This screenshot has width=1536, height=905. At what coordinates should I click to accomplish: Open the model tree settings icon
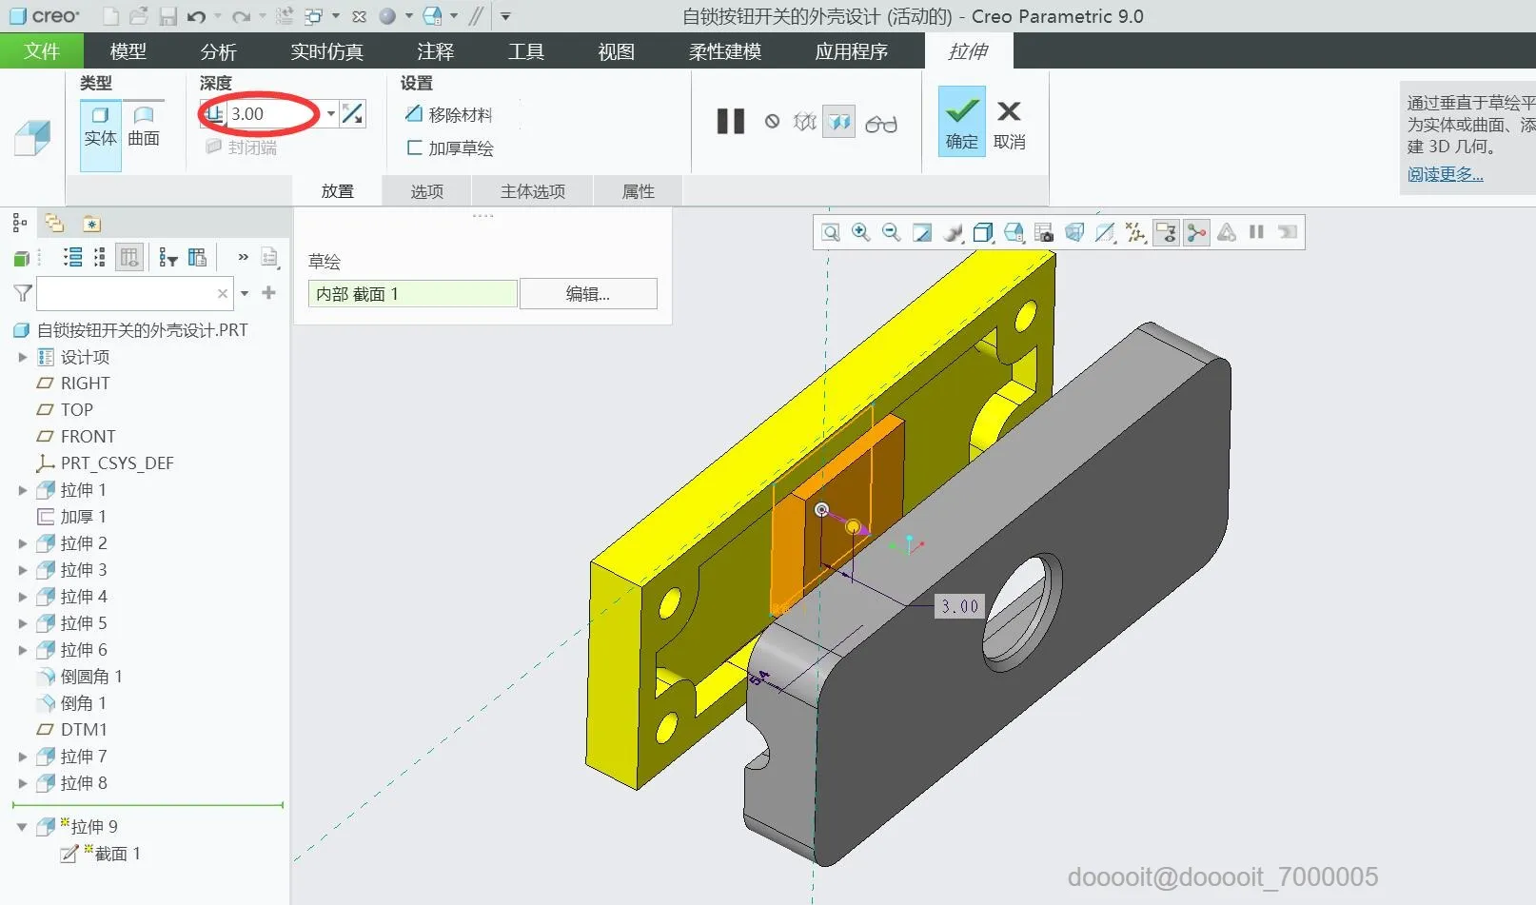point(269,257)
